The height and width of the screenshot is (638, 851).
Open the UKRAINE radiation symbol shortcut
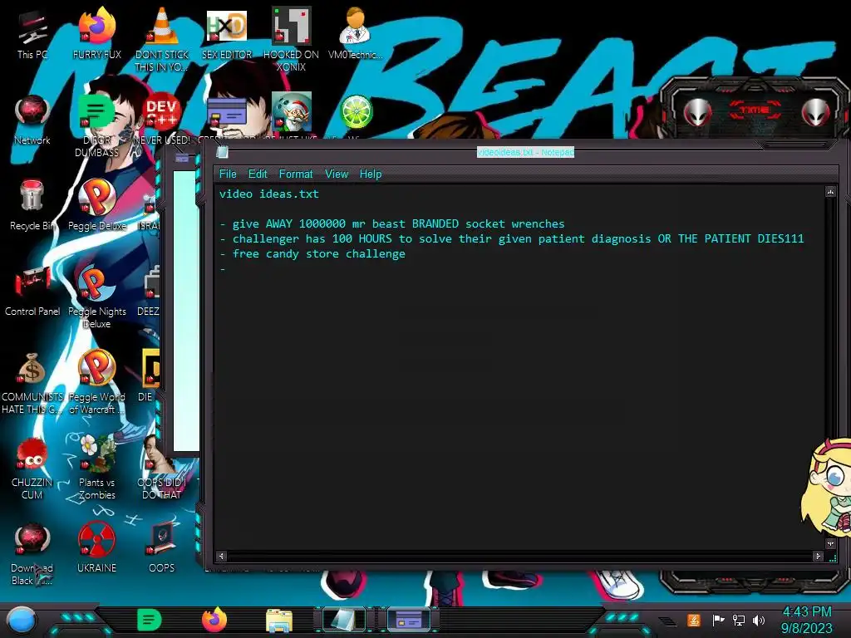(96, 548)
